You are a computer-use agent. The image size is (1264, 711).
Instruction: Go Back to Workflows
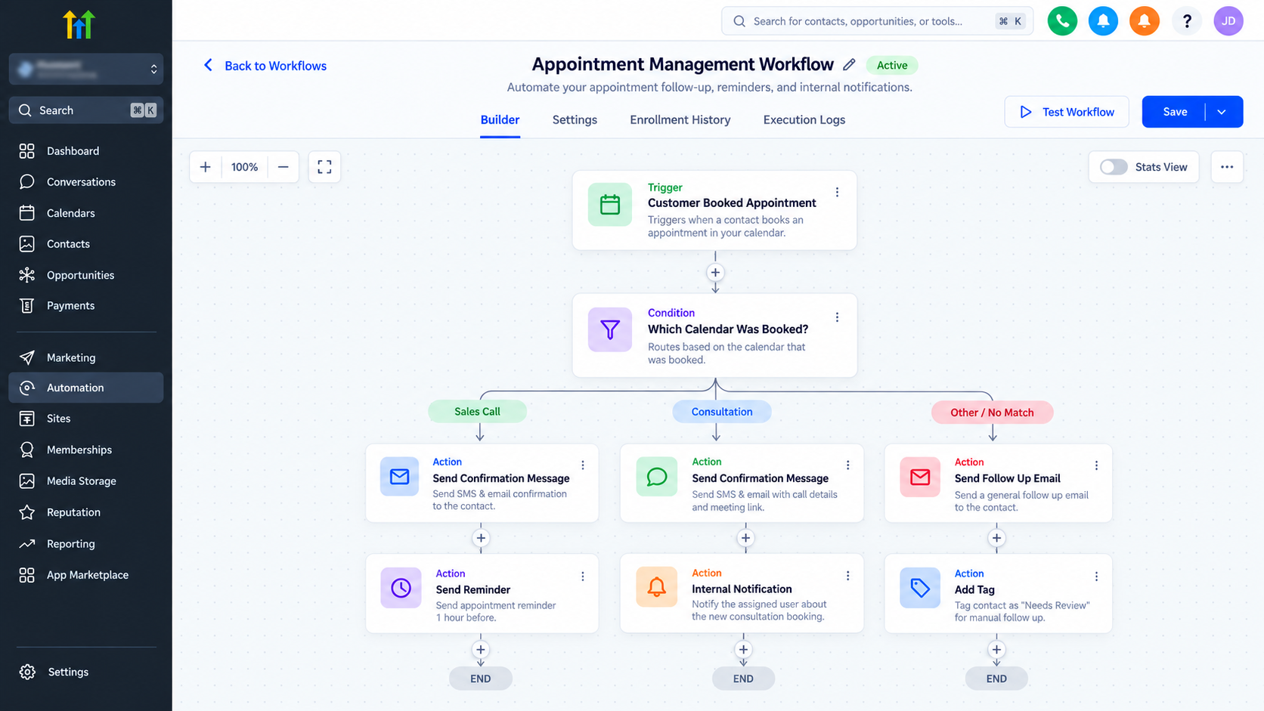(265, 66)
